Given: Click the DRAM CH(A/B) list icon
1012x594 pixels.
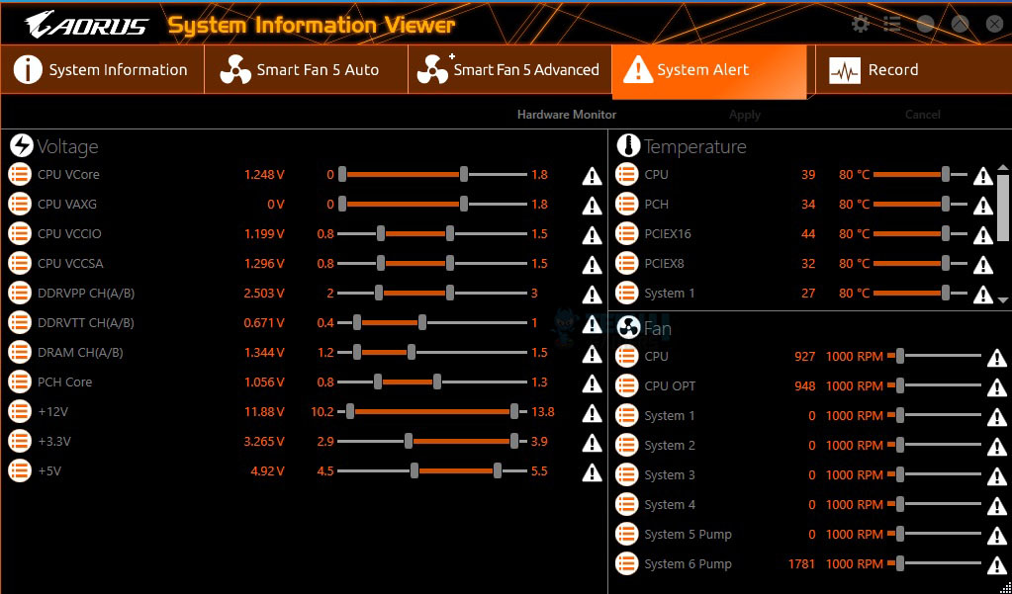Looking at the screenshot, I should pos(20,352).
